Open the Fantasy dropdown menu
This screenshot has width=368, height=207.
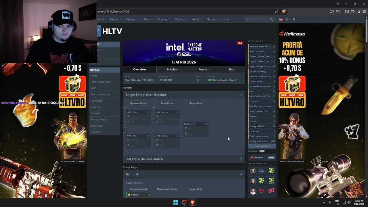[x=164, y=19]
